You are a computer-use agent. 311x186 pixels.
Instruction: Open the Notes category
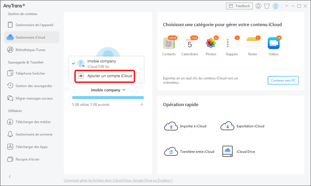point(252,43)
